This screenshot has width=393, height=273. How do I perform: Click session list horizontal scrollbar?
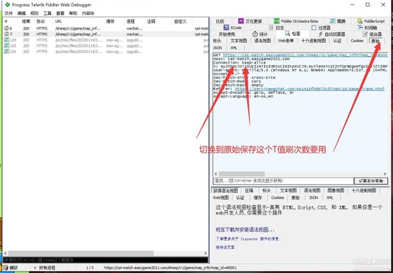(81, 253)
